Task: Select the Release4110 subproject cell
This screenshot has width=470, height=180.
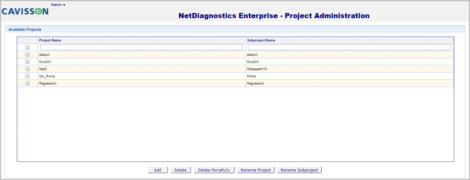Action: [349, 69]
